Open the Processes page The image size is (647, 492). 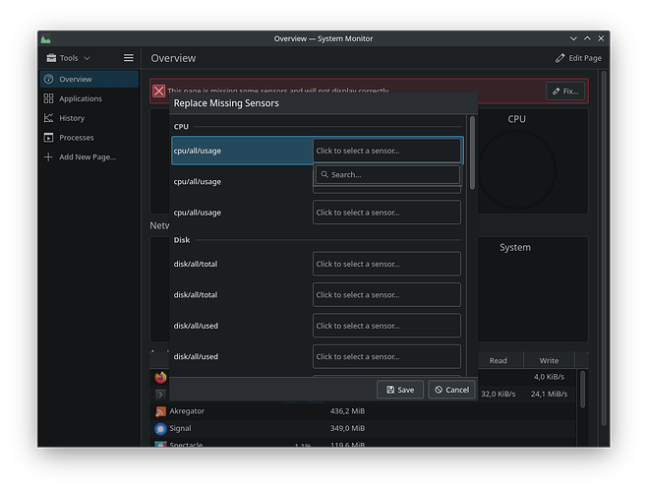[89, 137]
